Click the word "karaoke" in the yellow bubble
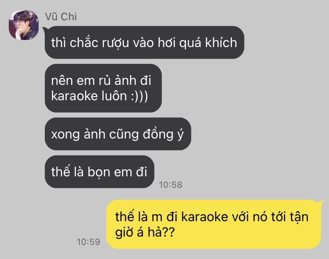Image resolution: width=329 pixels, height=259 pixels. (x=204, y=216)
